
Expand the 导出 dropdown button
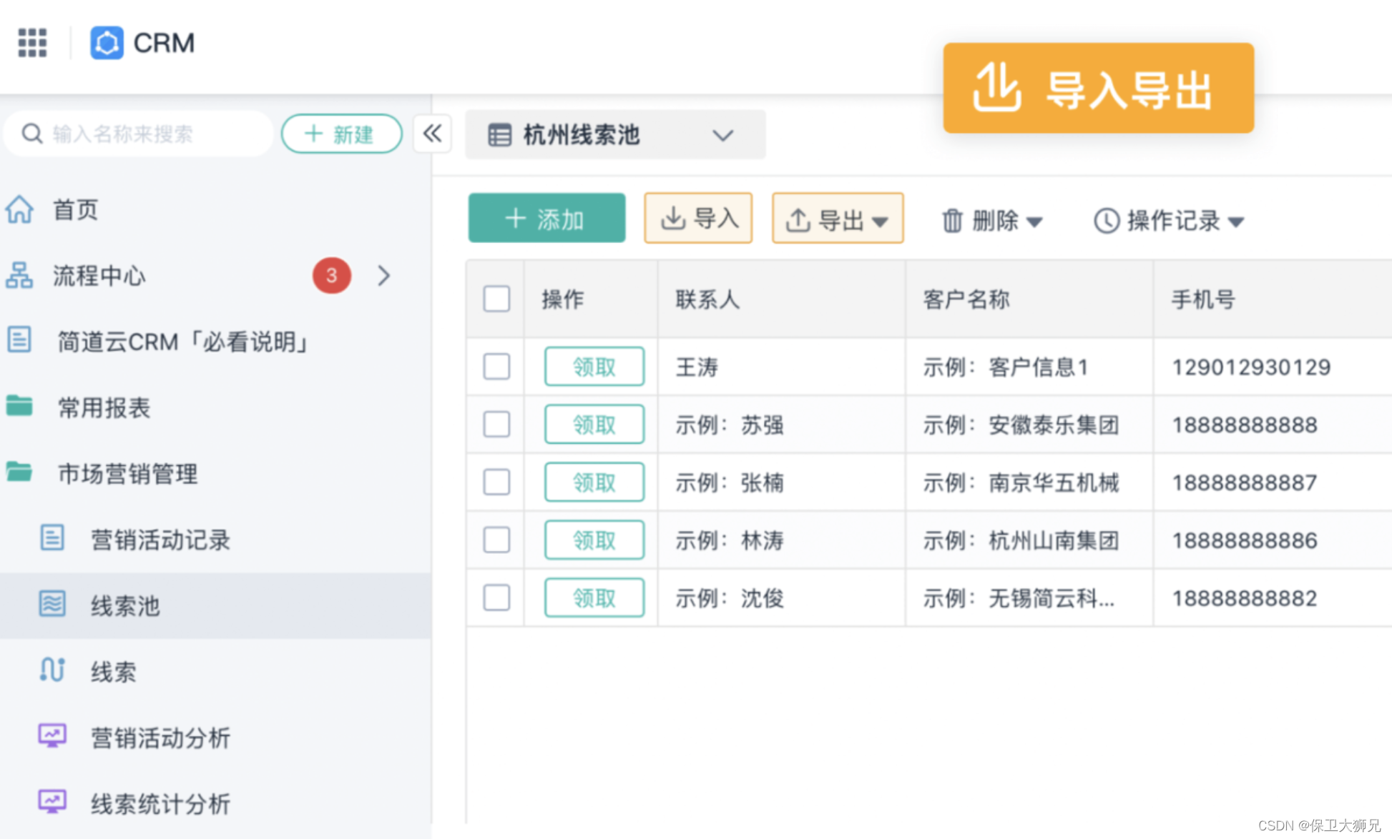click(838, 219)
